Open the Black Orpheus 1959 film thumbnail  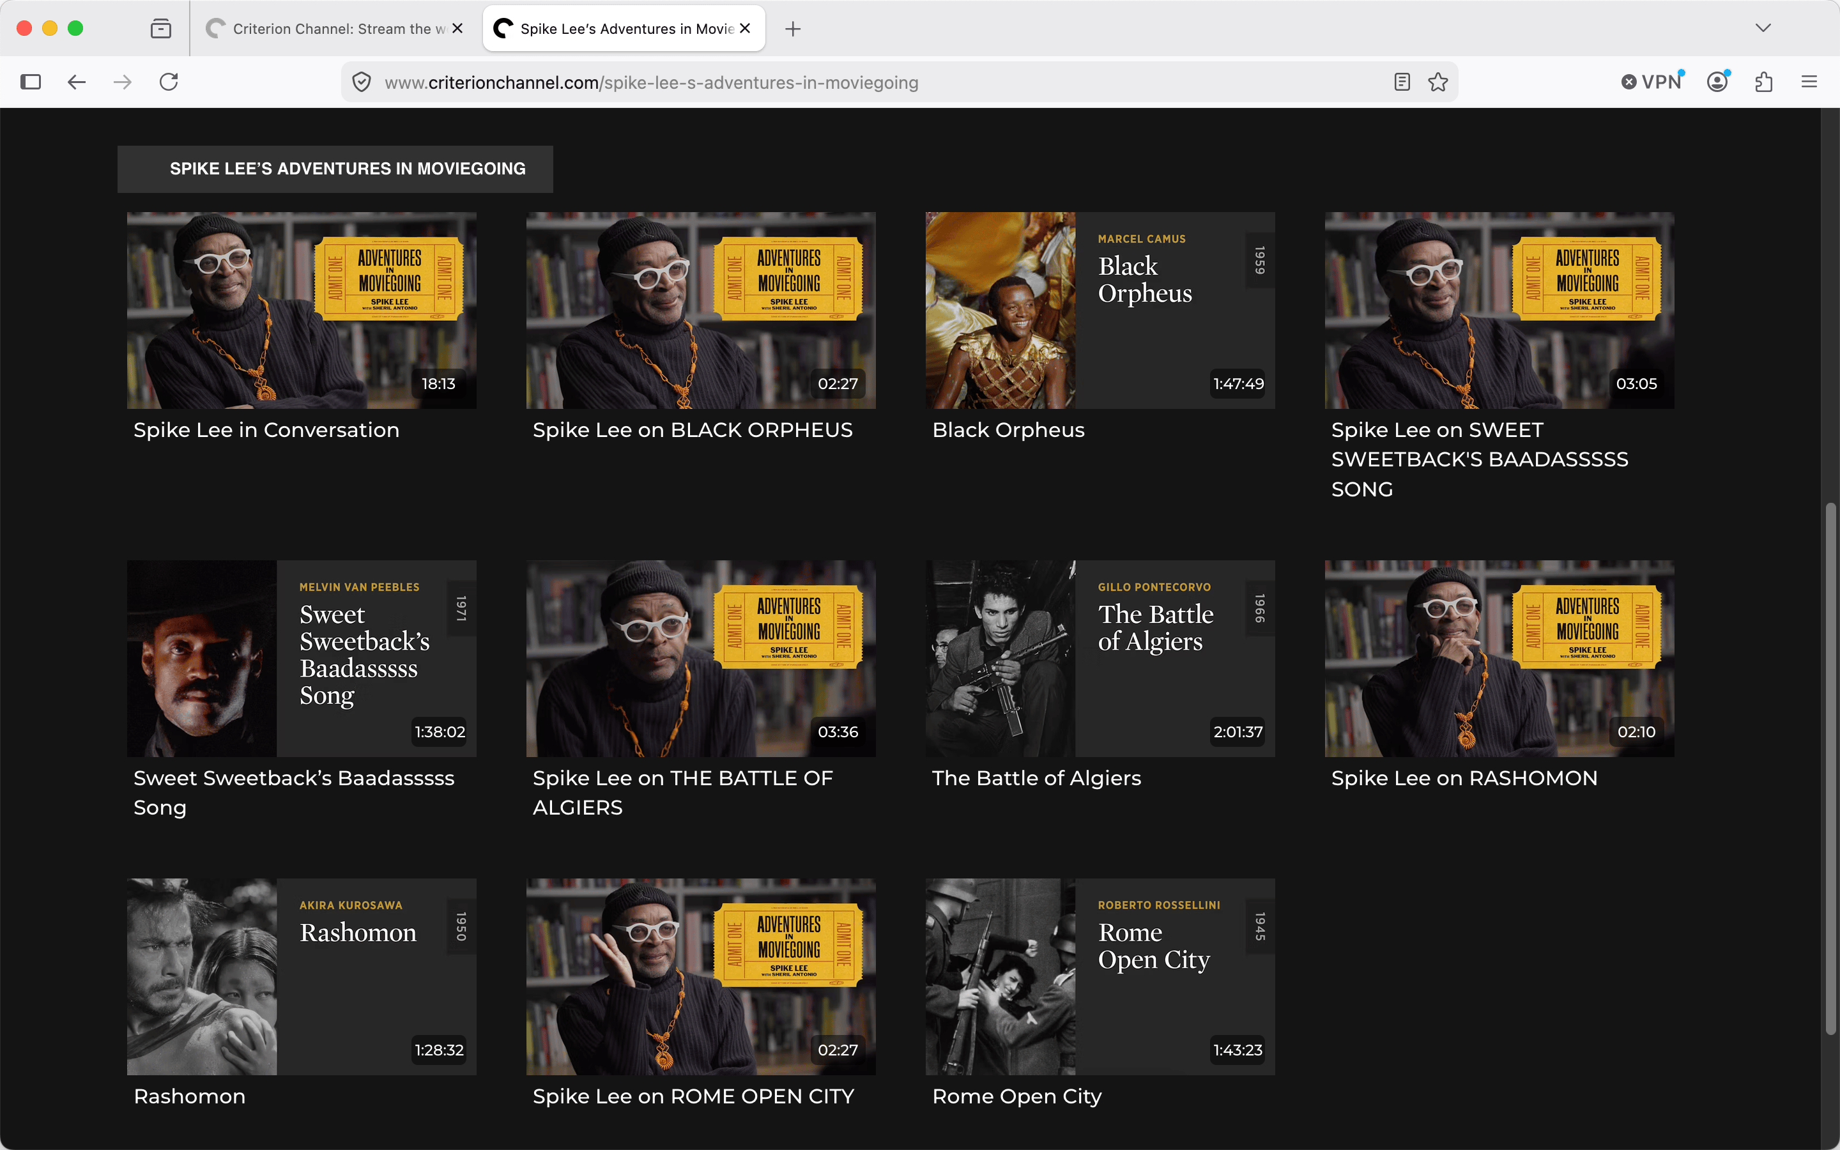[1100, 310]
